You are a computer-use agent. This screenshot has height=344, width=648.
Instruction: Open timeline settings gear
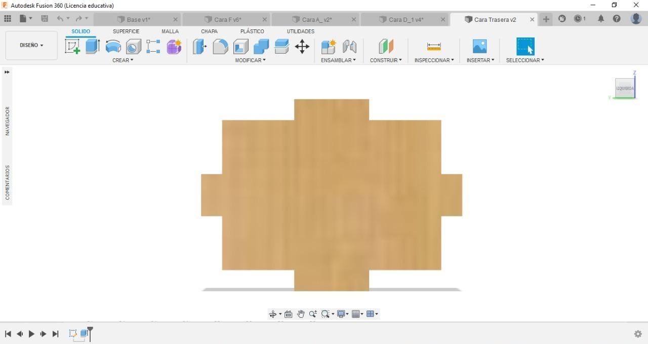(x=638, y=334)
